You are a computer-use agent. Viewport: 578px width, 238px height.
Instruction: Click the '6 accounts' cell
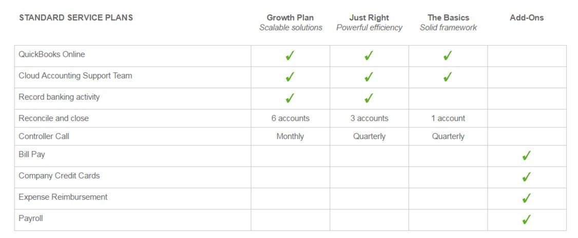point(291,118)
